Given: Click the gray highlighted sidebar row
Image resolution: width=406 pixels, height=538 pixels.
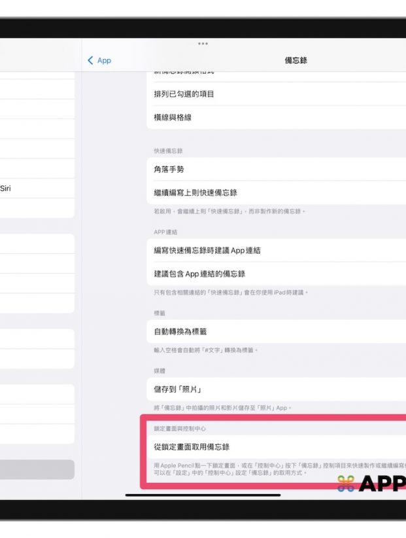Looking at the screenshot, I should [37, 469].
